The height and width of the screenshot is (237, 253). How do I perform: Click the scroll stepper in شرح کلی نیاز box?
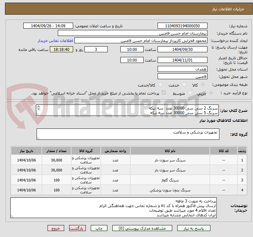[39, 108]
